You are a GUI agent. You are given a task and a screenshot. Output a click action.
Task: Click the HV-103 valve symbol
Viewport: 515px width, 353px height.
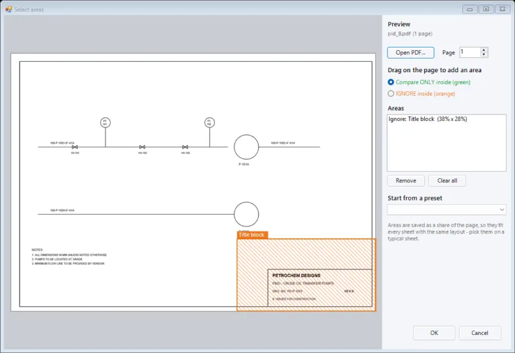click(185, 147)
